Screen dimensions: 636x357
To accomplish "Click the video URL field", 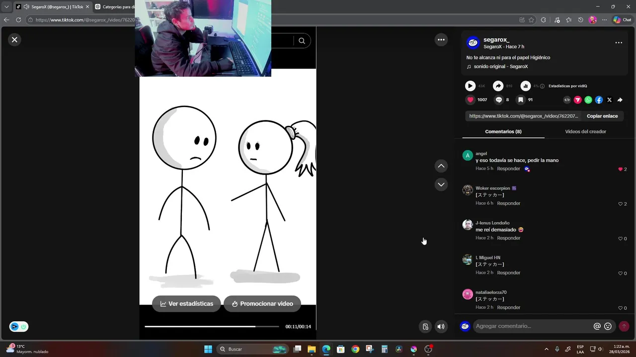I will point(524,116).
